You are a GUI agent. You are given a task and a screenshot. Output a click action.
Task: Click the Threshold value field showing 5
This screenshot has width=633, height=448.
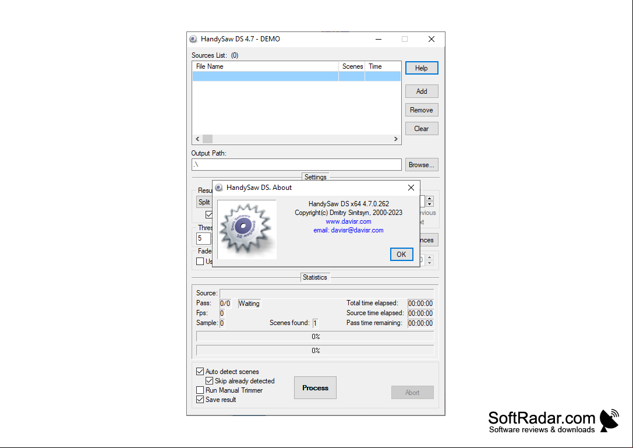[x=203, y=238]
